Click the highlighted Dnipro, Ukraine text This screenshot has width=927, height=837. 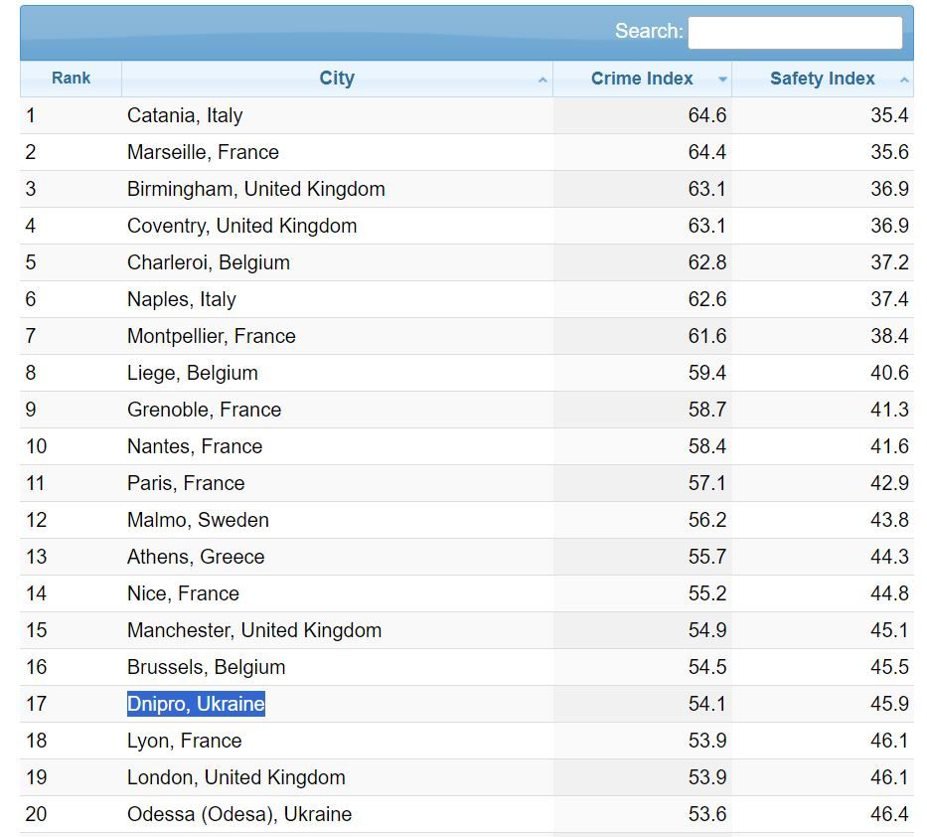click(x=196, y=704)
